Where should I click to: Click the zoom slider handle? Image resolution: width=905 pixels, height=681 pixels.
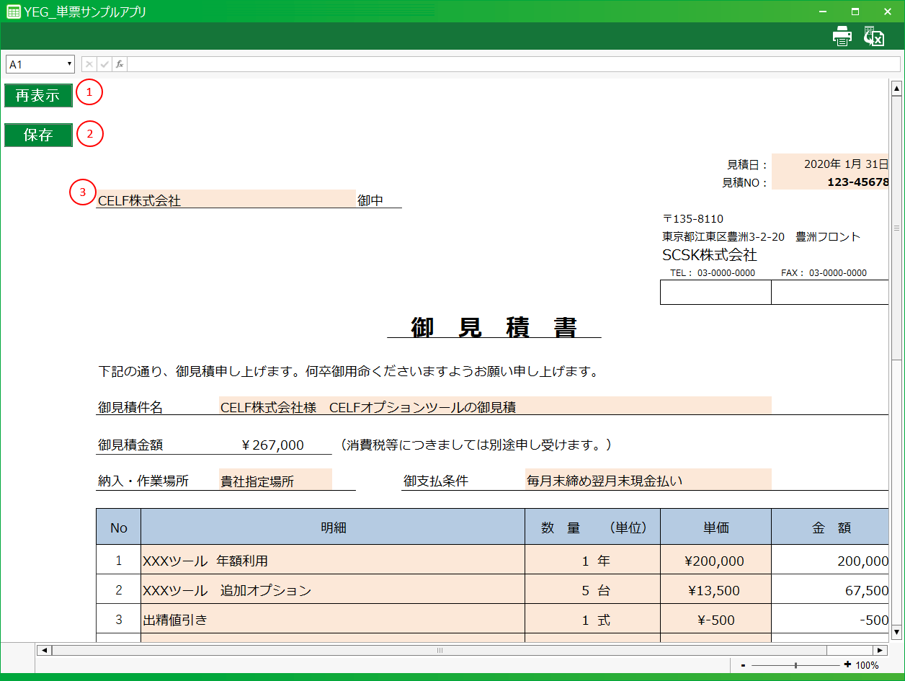pyautogui.click(x=795, y=665)
